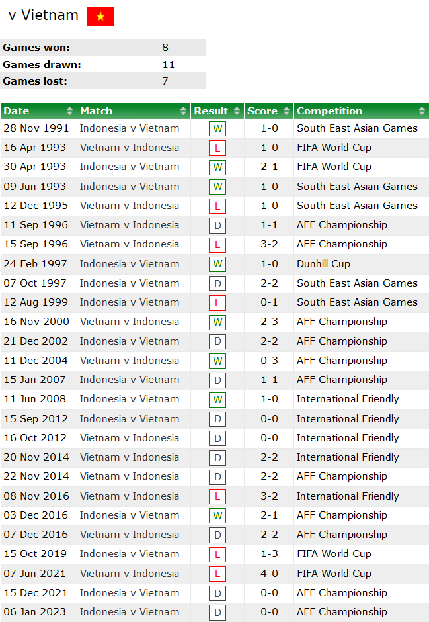Open the 15 Oct 2019 Indonesia v Vietnam match
429x622 pixels.
tap(130, 554)
